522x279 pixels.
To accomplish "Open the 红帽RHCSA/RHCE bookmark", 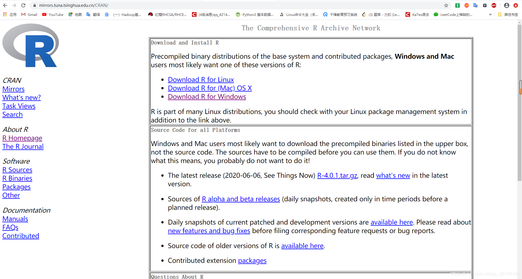I will (x=168, y=14).
